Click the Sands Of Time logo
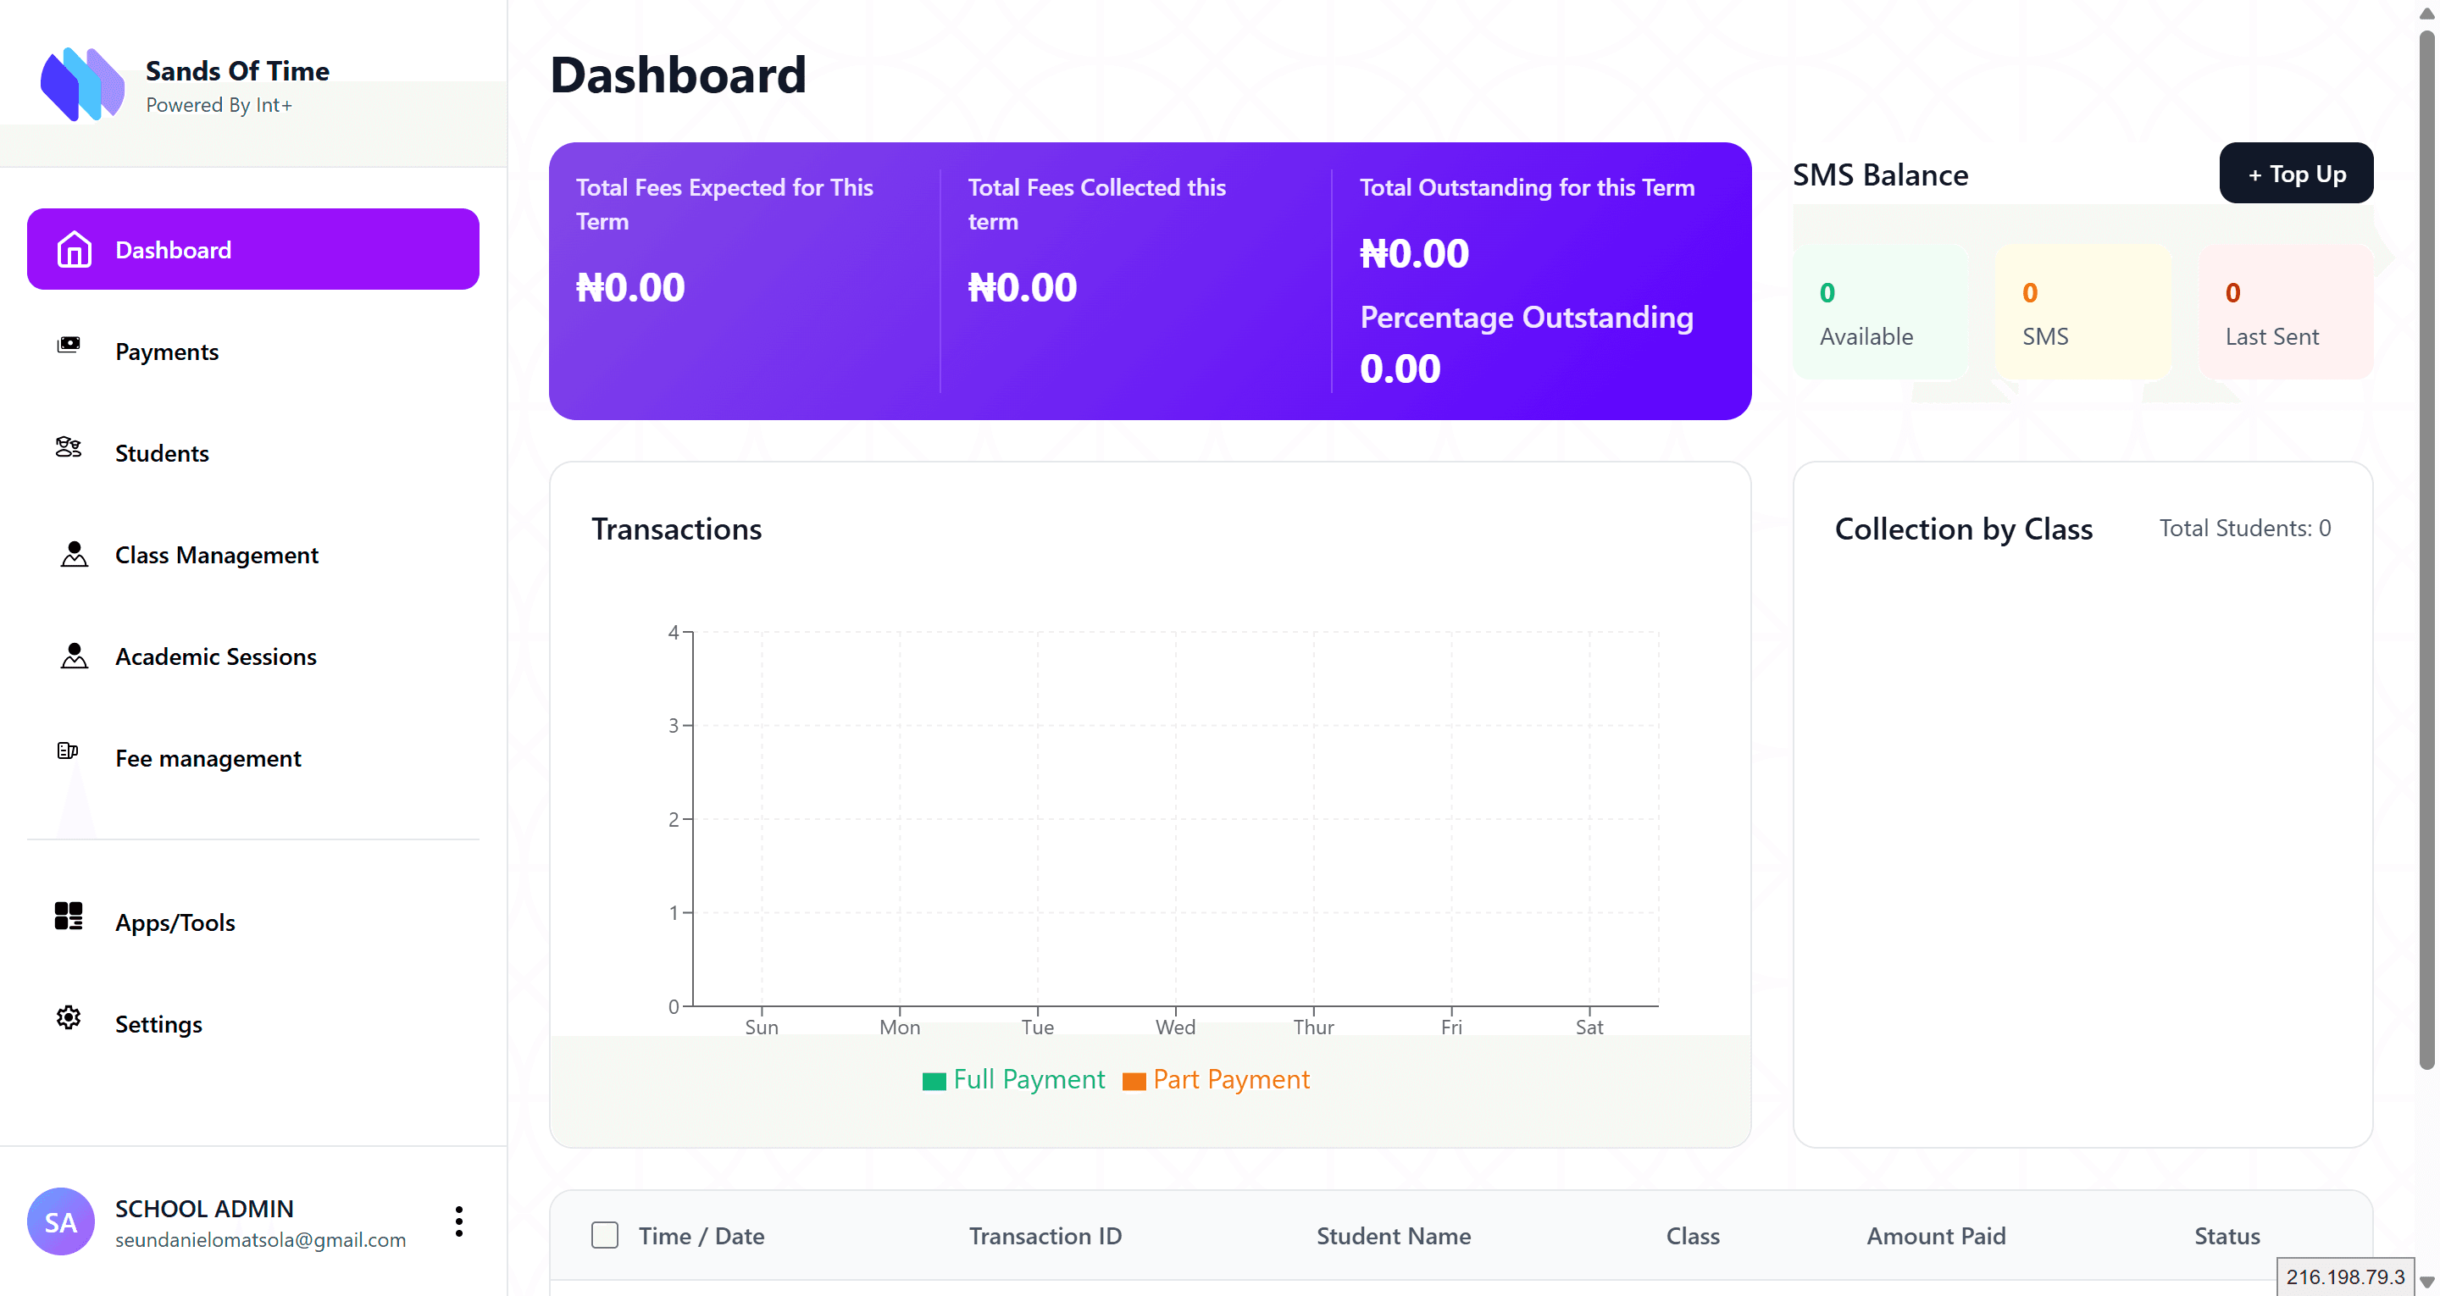 point(82,85)
